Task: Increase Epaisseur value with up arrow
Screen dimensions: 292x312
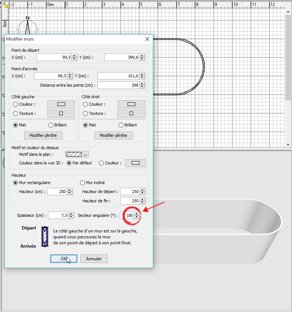Action: 71,214
